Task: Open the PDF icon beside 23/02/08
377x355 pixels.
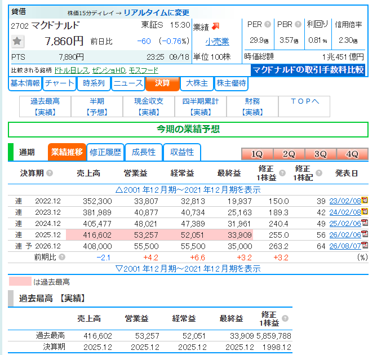Action: (365, 200)
